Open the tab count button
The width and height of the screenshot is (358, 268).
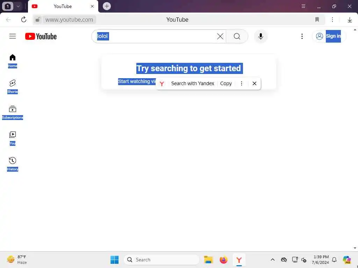[8, 6]
